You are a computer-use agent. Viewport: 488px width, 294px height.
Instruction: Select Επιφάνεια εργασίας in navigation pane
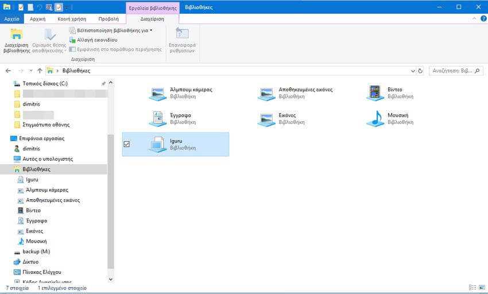click(37, 138)
